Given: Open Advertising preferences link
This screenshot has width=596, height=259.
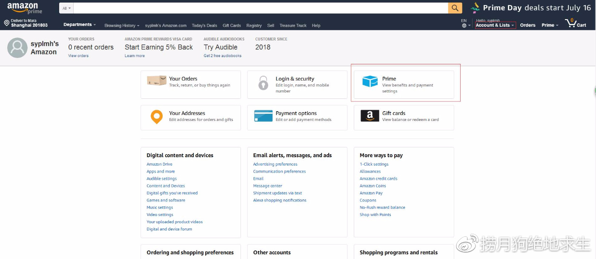Looking at the screenshot, I should [x=275, y=164].
